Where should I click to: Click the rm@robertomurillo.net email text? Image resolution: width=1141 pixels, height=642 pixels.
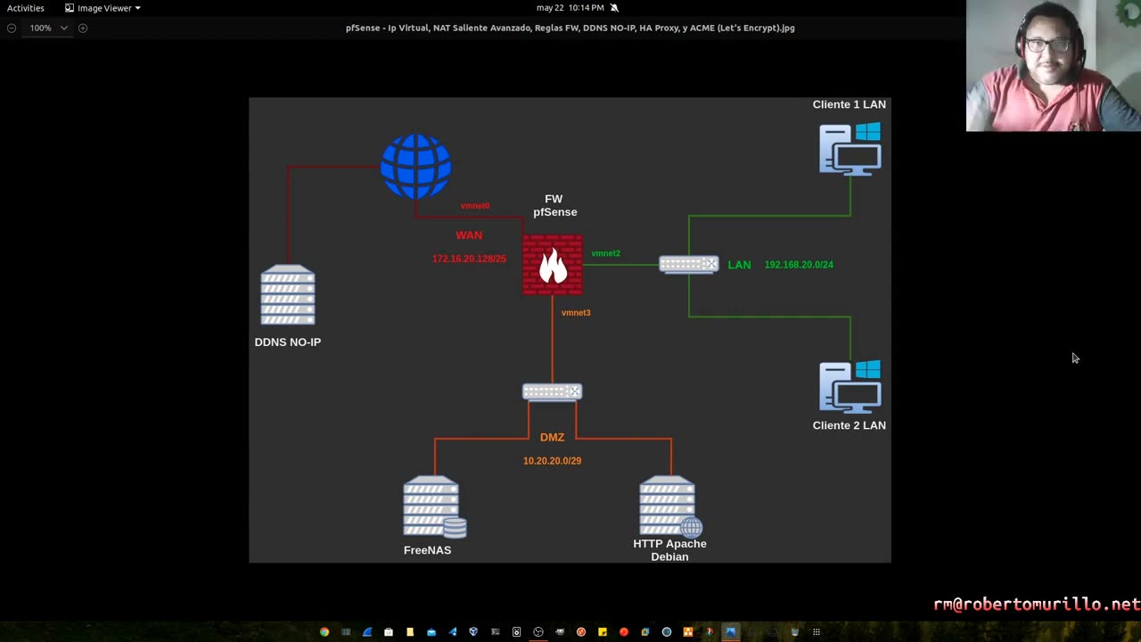point(1037,605)
